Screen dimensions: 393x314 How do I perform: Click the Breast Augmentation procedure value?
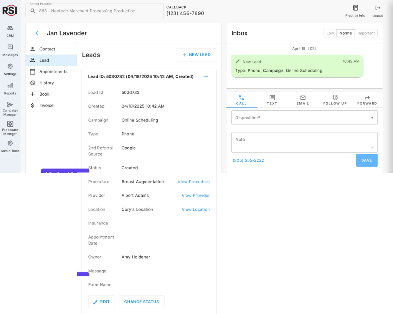[143, 182]
